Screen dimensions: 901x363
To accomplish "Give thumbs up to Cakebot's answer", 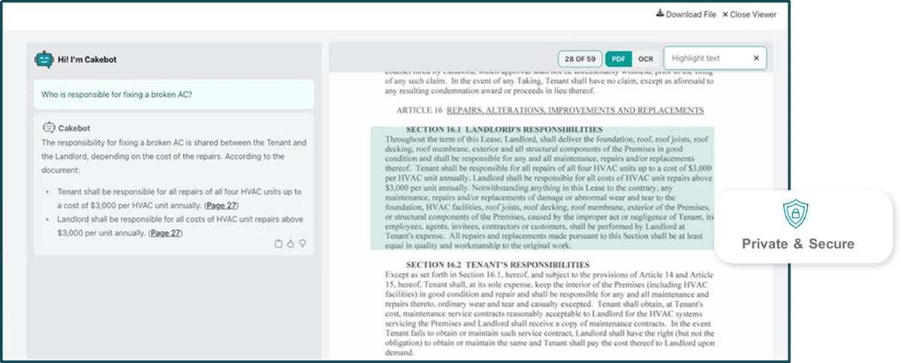I will click(x=291, y=243).
